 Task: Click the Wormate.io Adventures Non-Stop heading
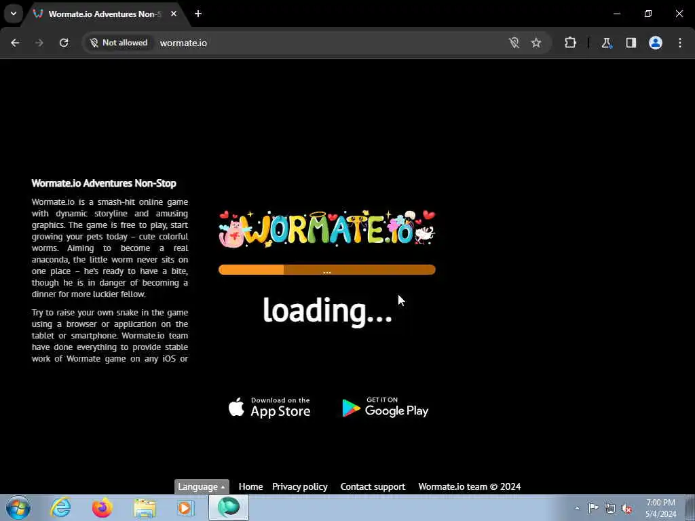pyautogui.click(x=104, y=183)
